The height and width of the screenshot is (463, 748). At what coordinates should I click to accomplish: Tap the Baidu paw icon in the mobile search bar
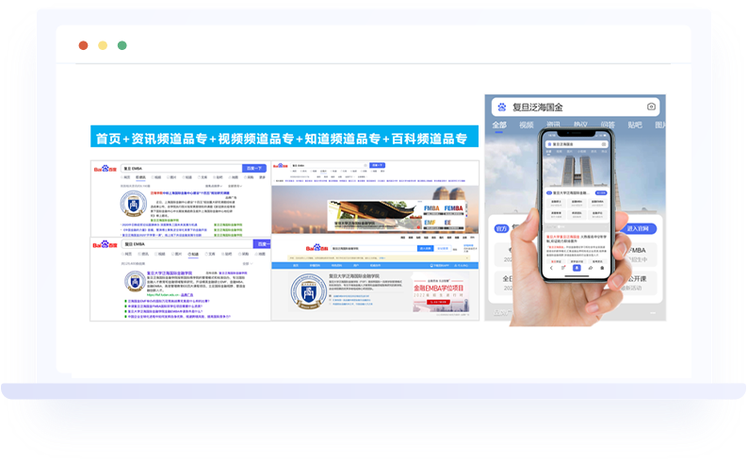[x=502, y=107]
